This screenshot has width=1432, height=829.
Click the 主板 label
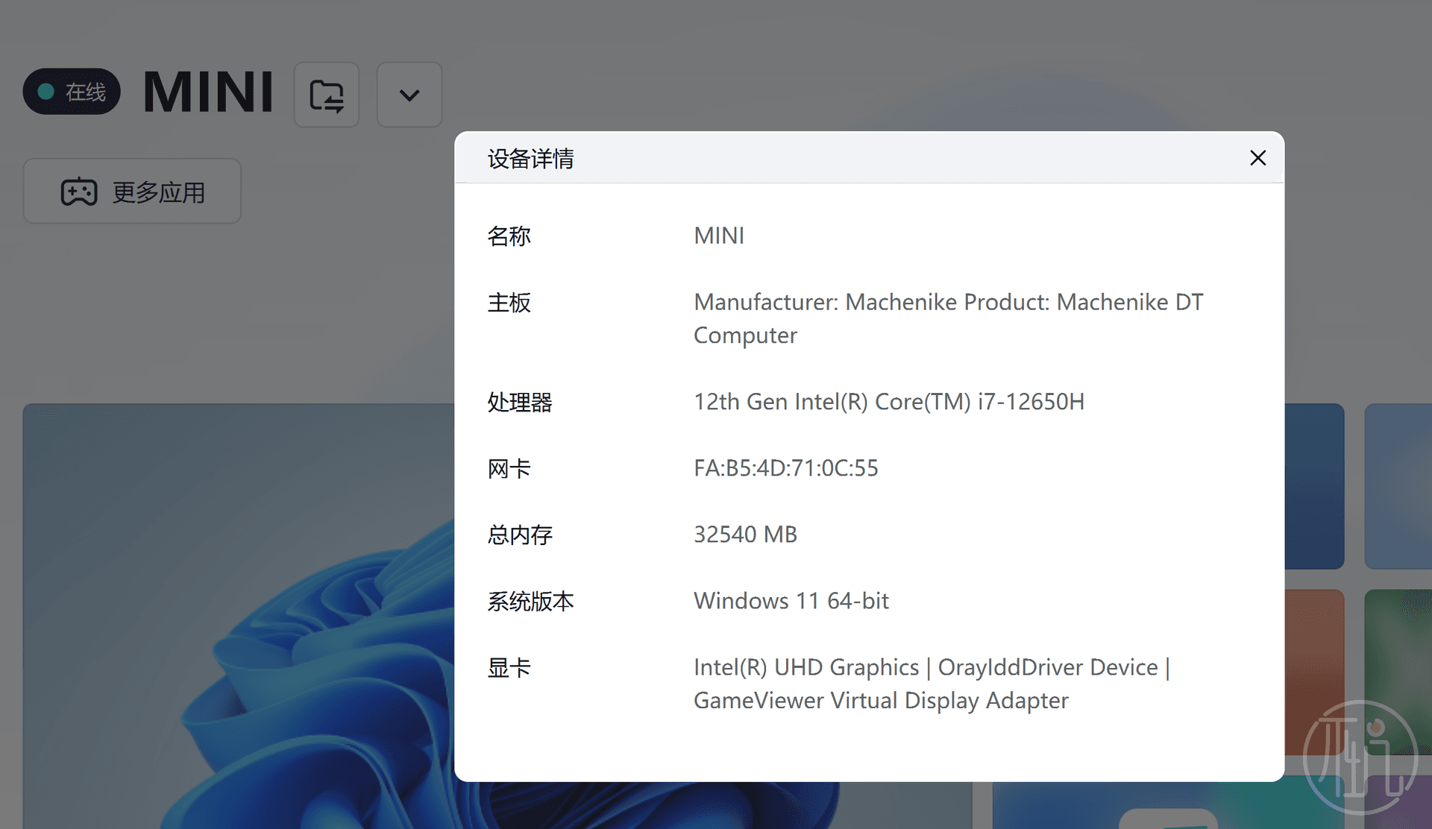pos(509,303)
